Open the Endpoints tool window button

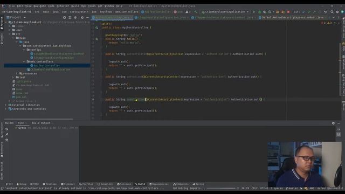[x=181, y=184]
